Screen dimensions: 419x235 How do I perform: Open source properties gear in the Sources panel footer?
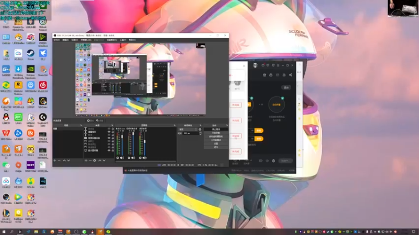[x=95, y=160]
